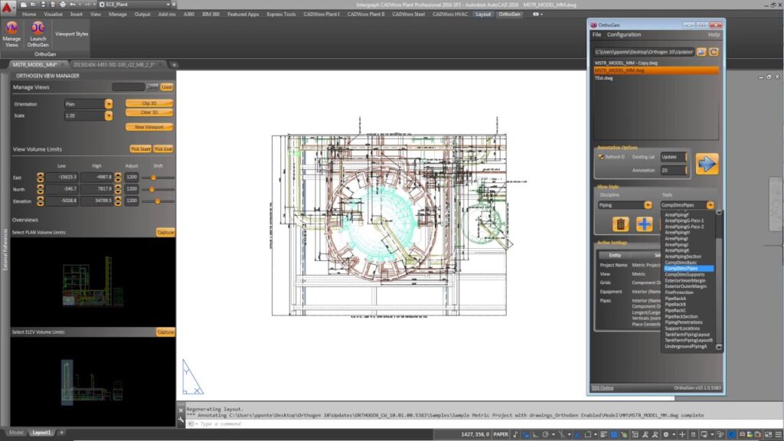Click the Pick Start button
784x441 pixels.
[140, 149]
